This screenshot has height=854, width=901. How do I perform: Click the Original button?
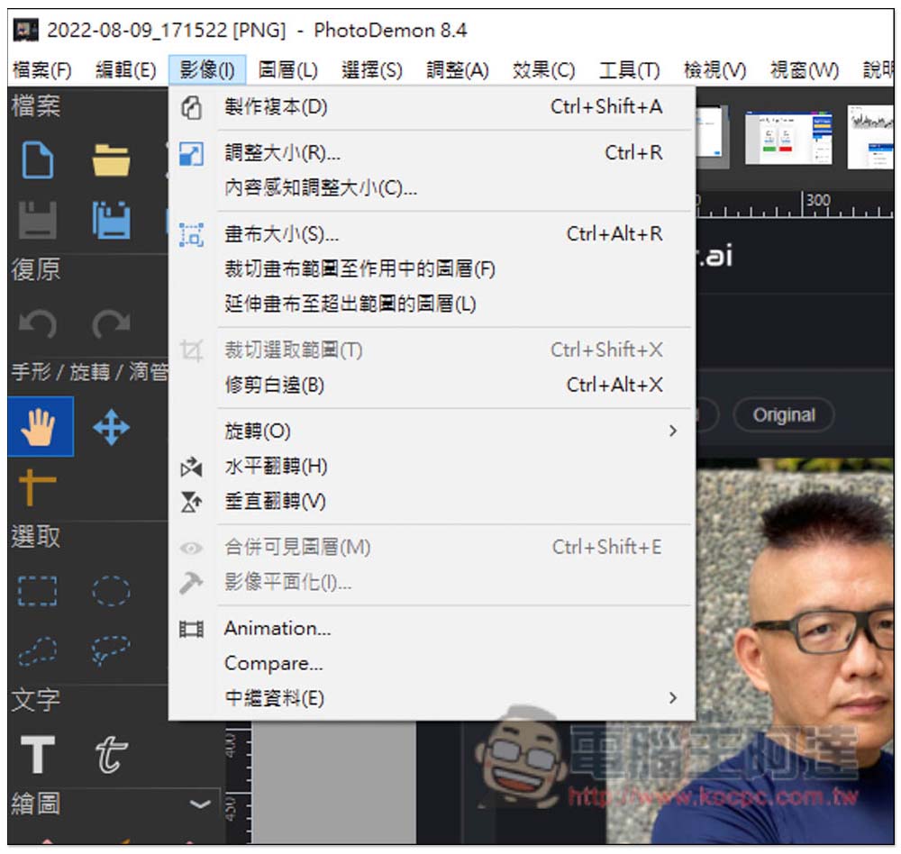click(x=783, y=415)
